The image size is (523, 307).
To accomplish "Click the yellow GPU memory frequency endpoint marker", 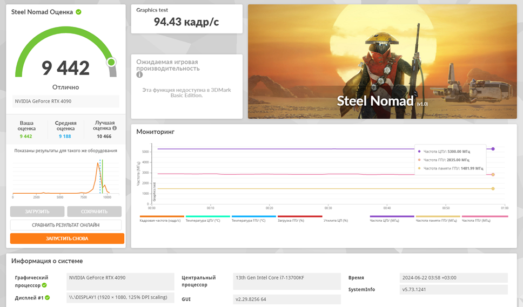I will click(x=493, y=189).
